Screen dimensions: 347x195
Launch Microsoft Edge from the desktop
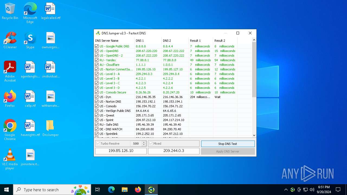tap(30, 13)
